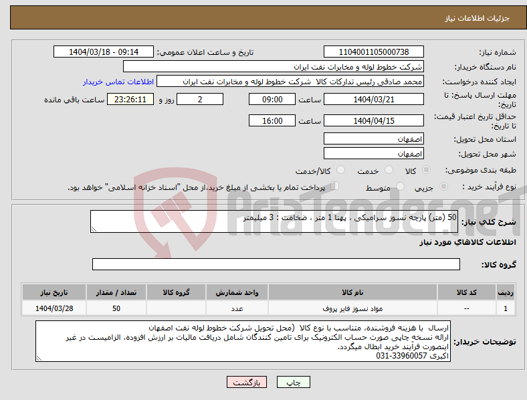
Task: Click the announcement date field 1404/03/18 - 09:14
Action: (104, 52)
